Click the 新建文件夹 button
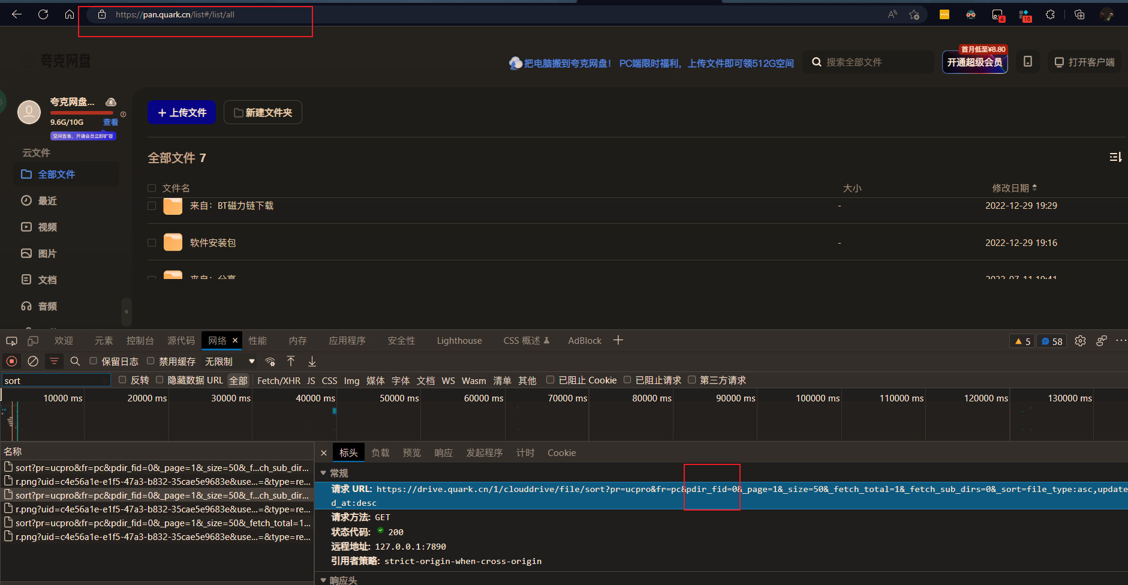 (263, 112)
